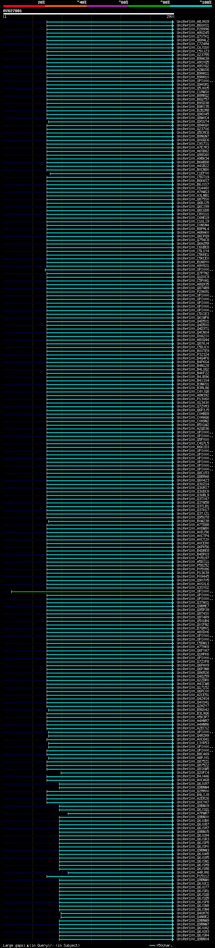
Task: Open hit UniRef100_C7Z4M4
Action: [x=193, y=44]
